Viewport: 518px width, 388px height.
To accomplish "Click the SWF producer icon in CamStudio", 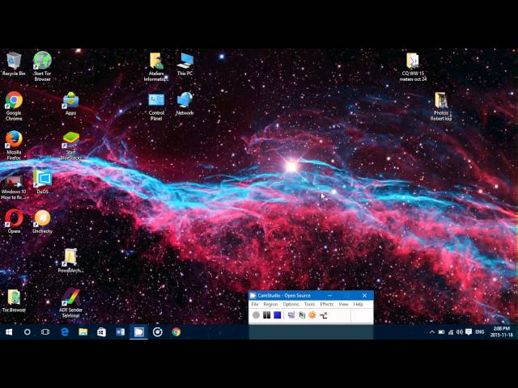I will (324, 315).
